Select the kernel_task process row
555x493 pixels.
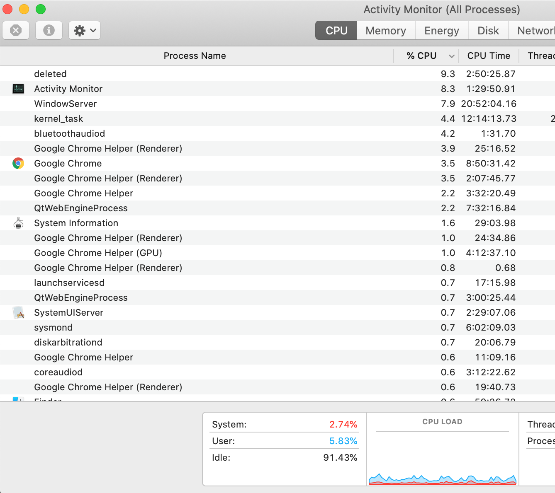(x=277, y=118)
